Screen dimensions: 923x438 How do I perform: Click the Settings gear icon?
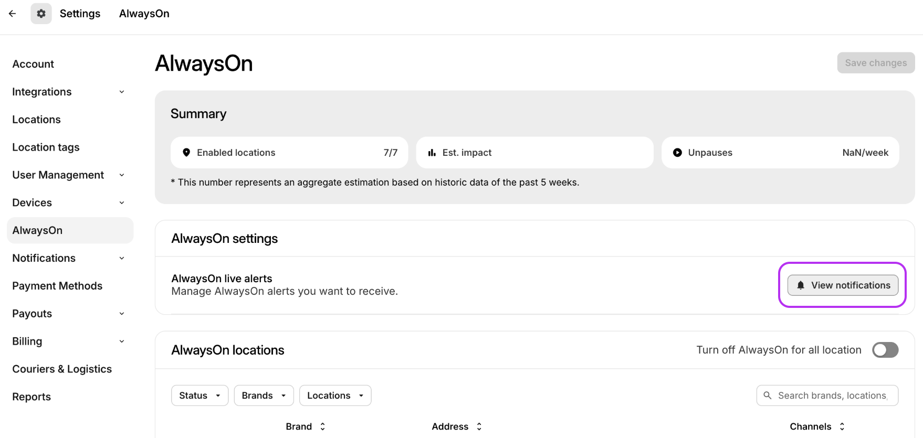pos(41,14)
